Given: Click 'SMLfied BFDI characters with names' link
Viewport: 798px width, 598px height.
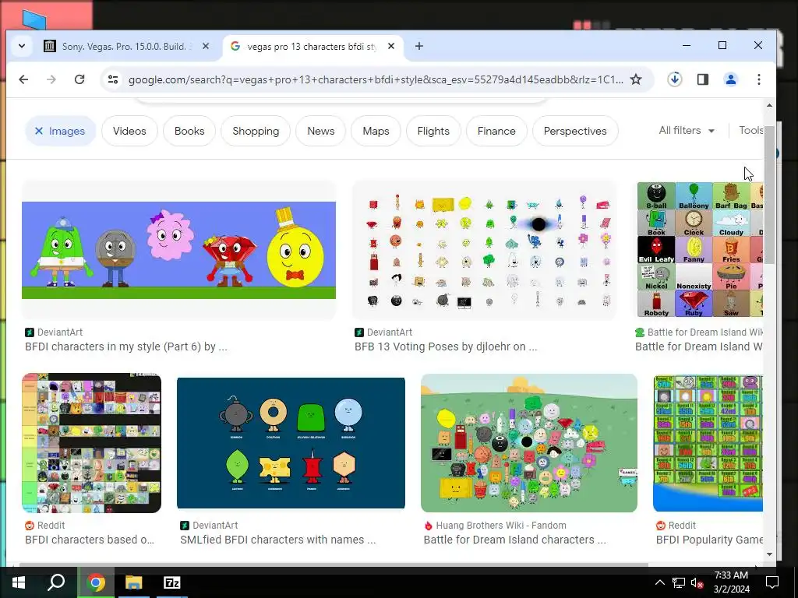Looking at the screenshot, I should pyautogui.click(x=278, y=540).
